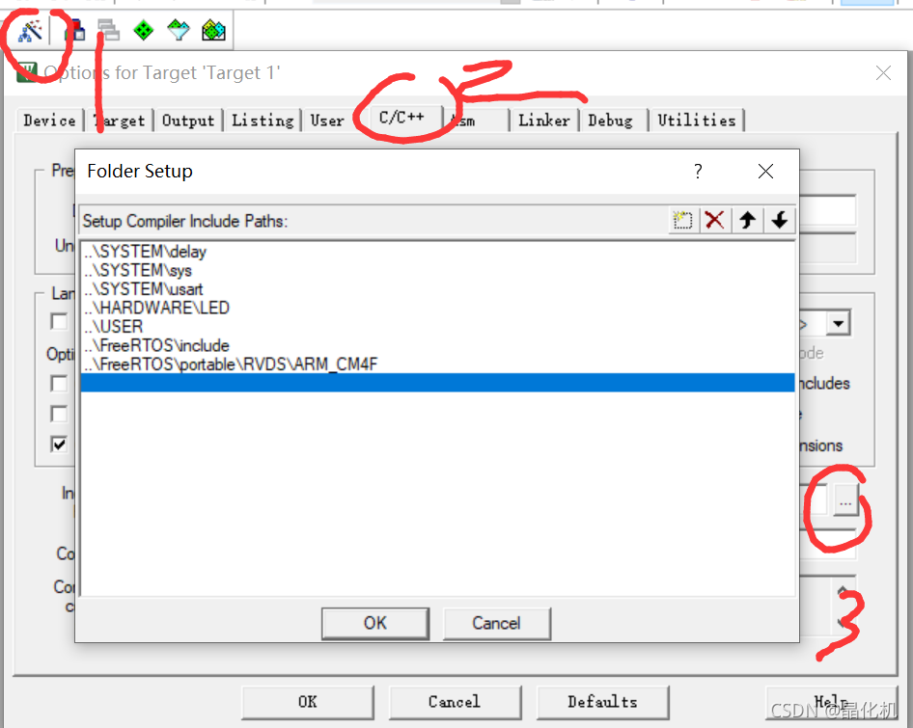Open the Linker tab
Viewport: 913px width, 728px height.
543,121
